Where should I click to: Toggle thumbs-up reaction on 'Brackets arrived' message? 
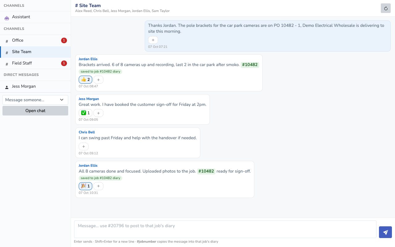[85, 80]
